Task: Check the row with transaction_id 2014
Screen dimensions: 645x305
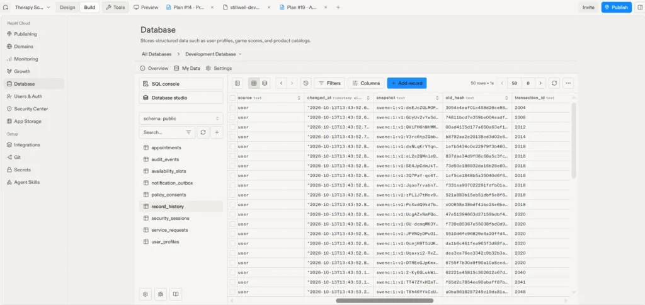Action: point(233,137)
